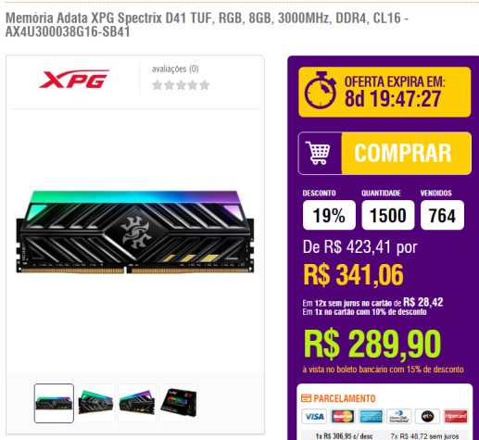Click the MasterCard payment icon
The height and width of the screenshot is (440, 479).
point(342,417)
